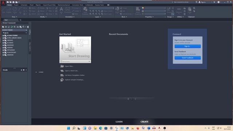Open the Reports ribbon tab
The width and height of the screenshot is (233, 131).
point(38,5)
